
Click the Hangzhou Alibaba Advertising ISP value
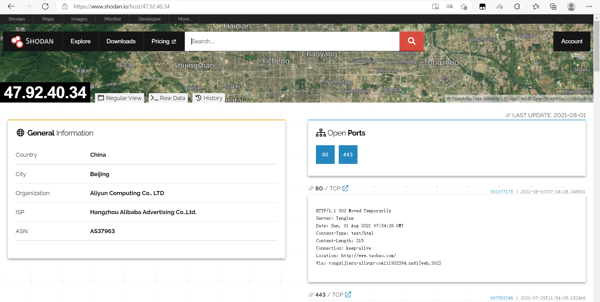(143, 212)
